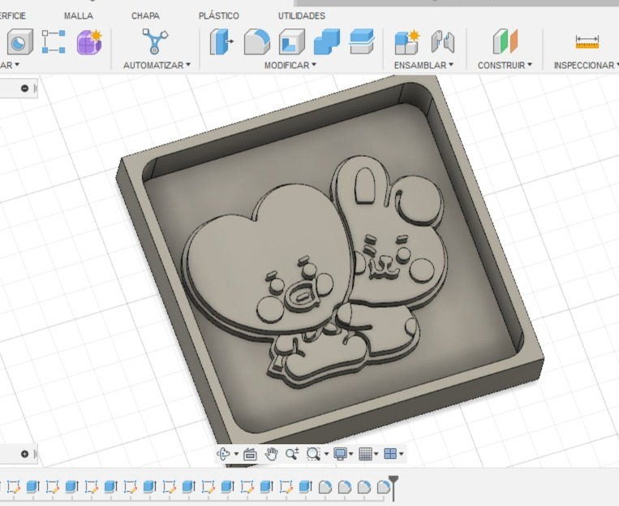Select the Combine bodies tool

click(x=327, y=41)
